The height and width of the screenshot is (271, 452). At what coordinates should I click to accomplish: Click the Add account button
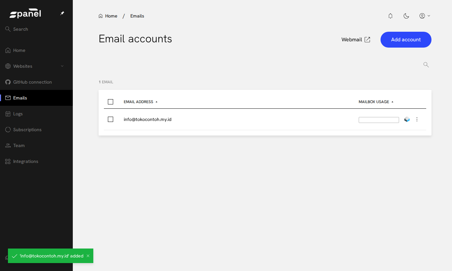(x=406, y=40)
